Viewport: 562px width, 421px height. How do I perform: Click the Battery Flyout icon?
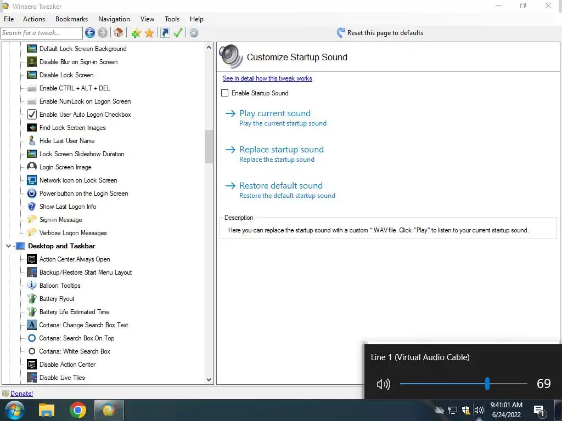tap(32, 299)
